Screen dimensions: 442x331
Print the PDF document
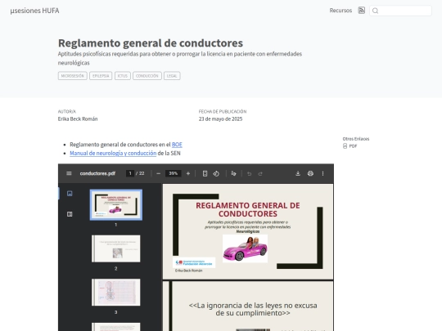coord(310,173)
